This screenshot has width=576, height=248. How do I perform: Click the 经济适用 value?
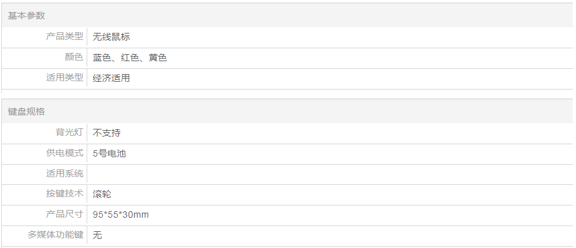pos(111,79)
